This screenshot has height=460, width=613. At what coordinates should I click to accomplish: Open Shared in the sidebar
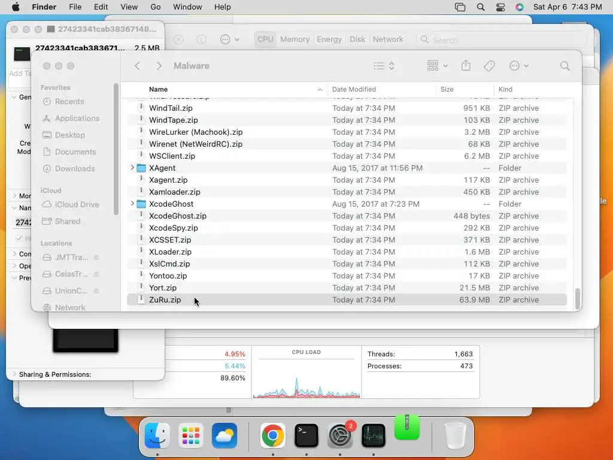coord(62,222)
